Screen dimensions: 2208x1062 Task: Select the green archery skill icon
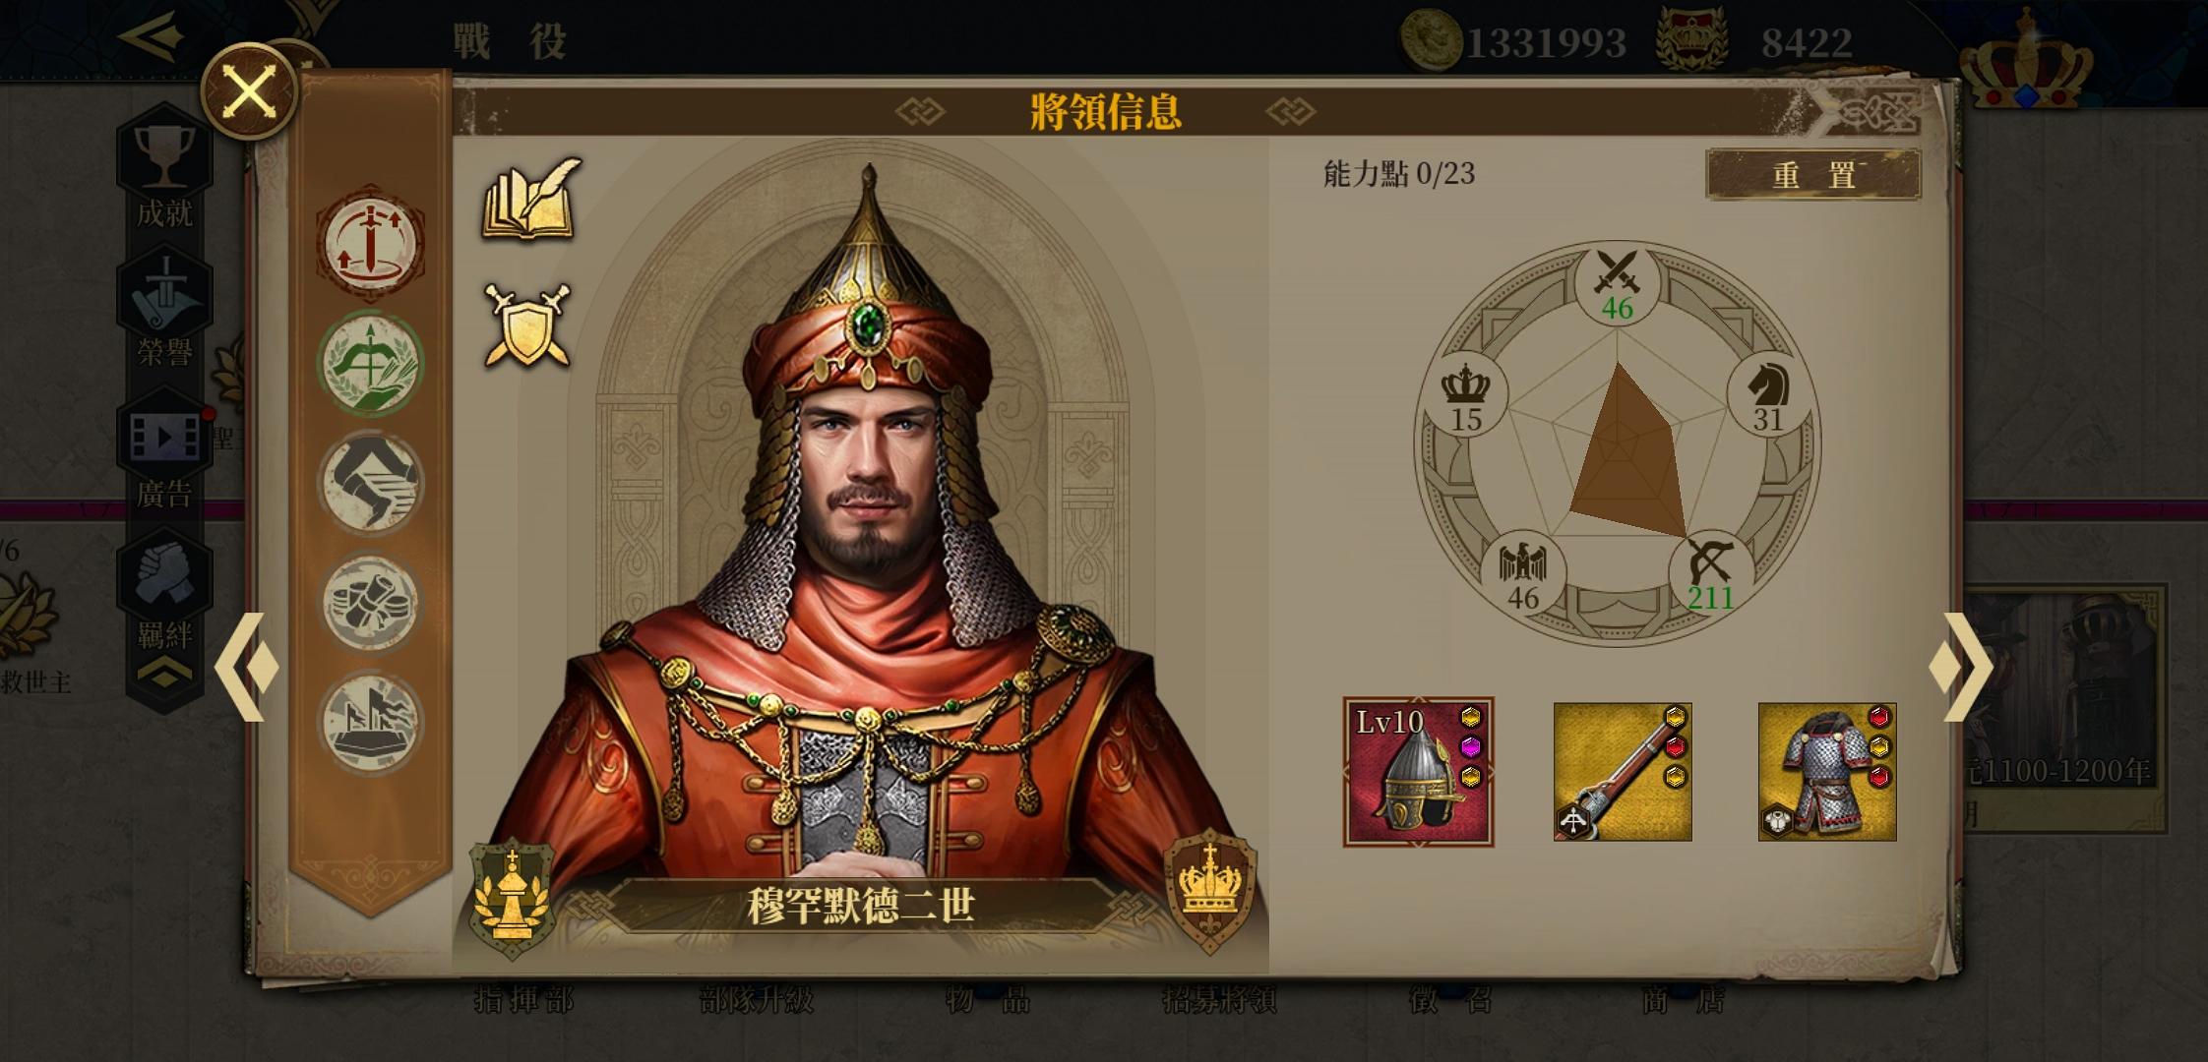coord(370,364)
